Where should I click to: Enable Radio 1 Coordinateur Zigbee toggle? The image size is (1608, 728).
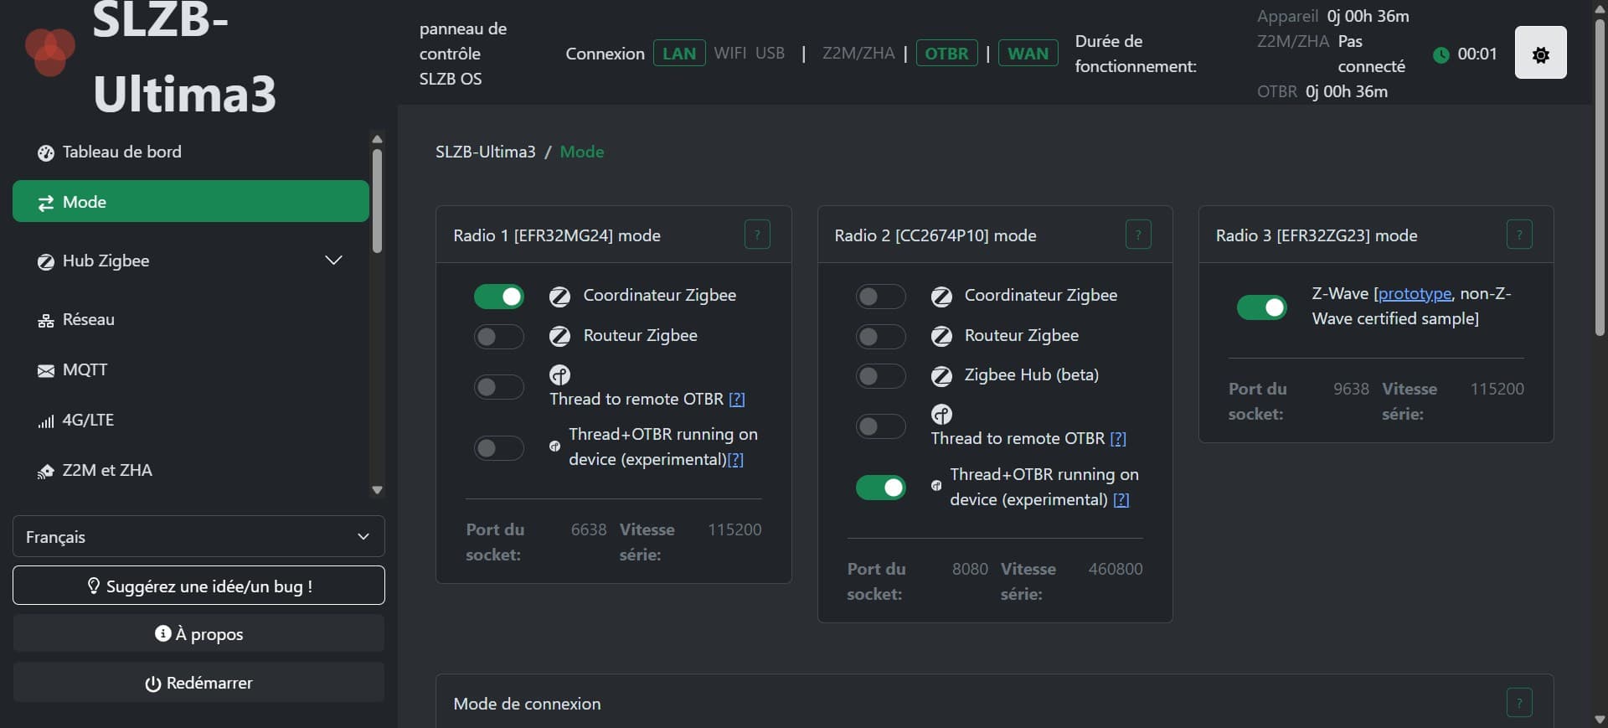point(499,296)
